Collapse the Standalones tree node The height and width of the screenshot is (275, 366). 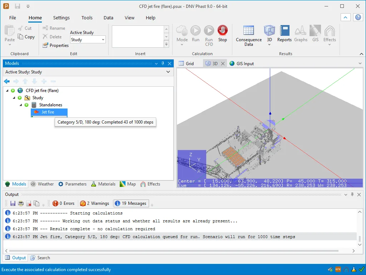[x=21, y=105]
